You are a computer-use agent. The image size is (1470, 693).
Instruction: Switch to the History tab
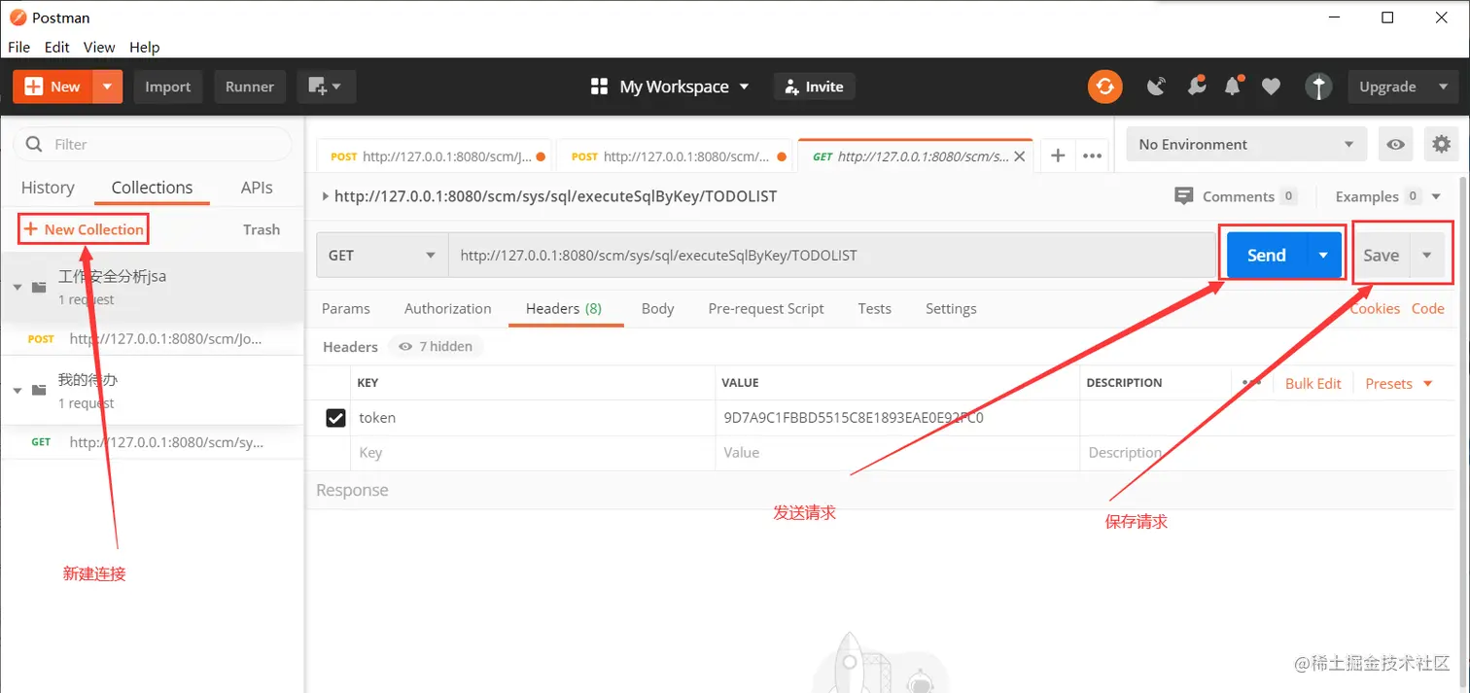(48, 188)
